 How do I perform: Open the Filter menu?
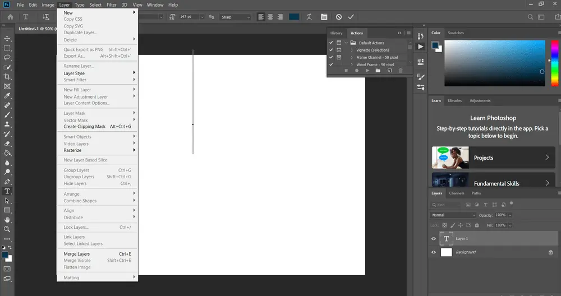111,5
